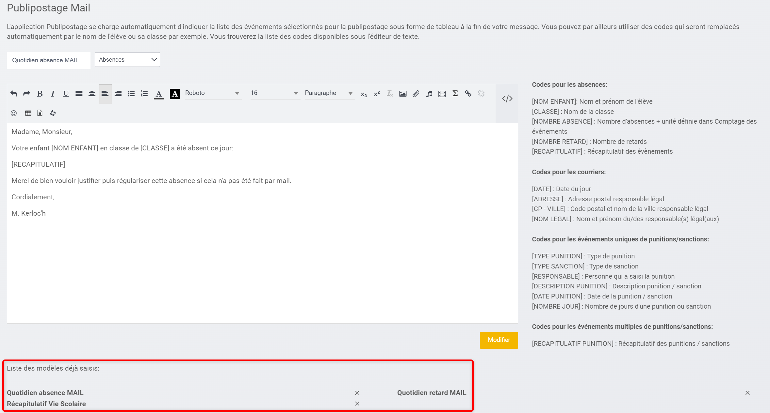Click the 'M. Kerloc'h' signature line

(28, 213)
